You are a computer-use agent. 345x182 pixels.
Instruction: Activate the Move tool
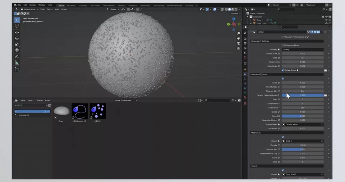click(x=17, y=33)
